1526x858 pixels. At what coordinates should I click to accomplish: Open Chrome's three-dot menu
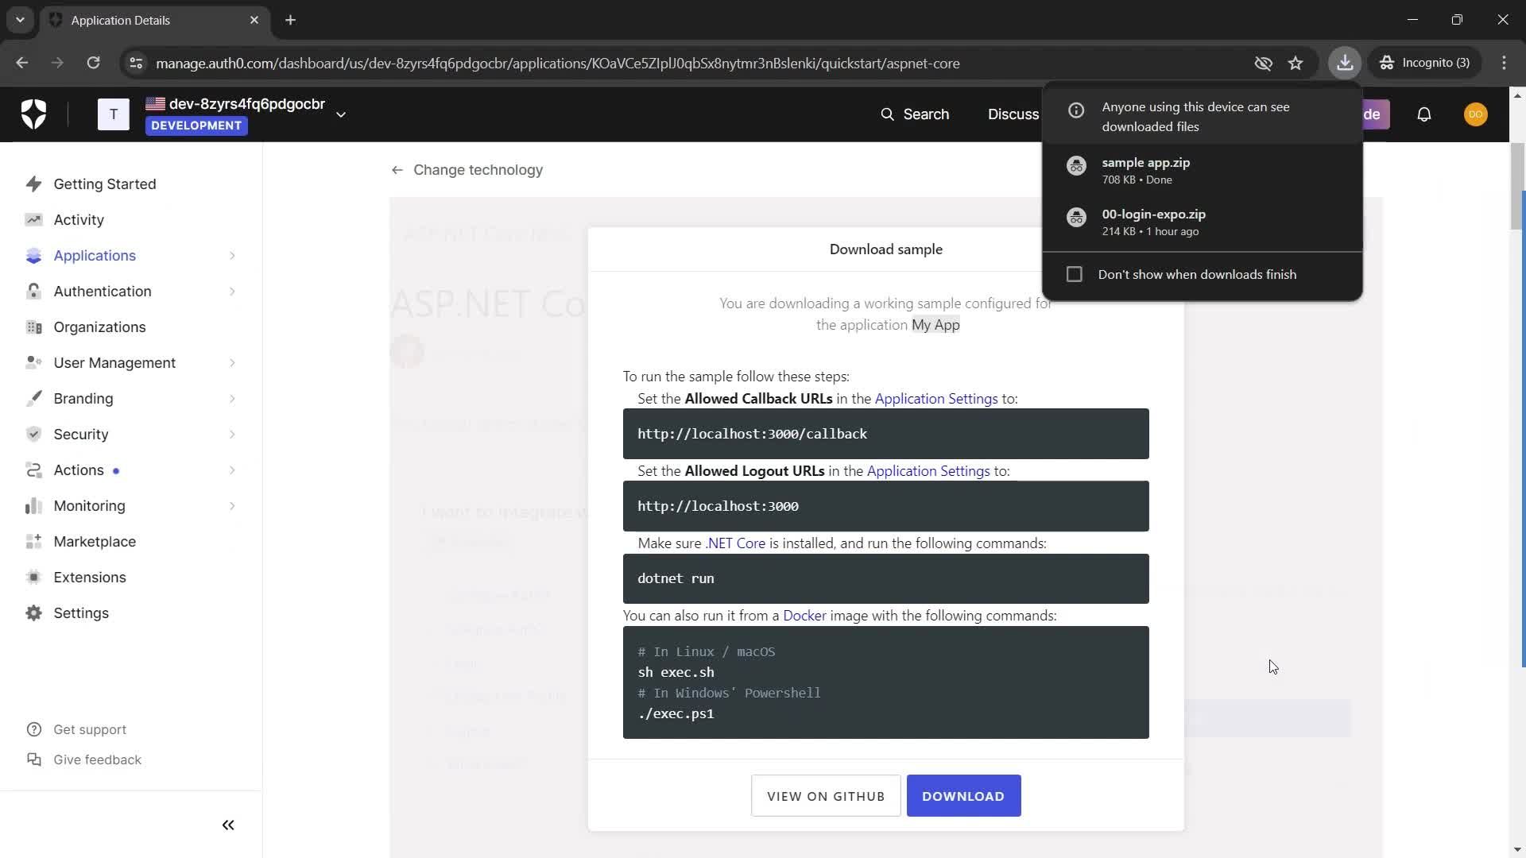pyautogui.click(x=1504, y=63)
